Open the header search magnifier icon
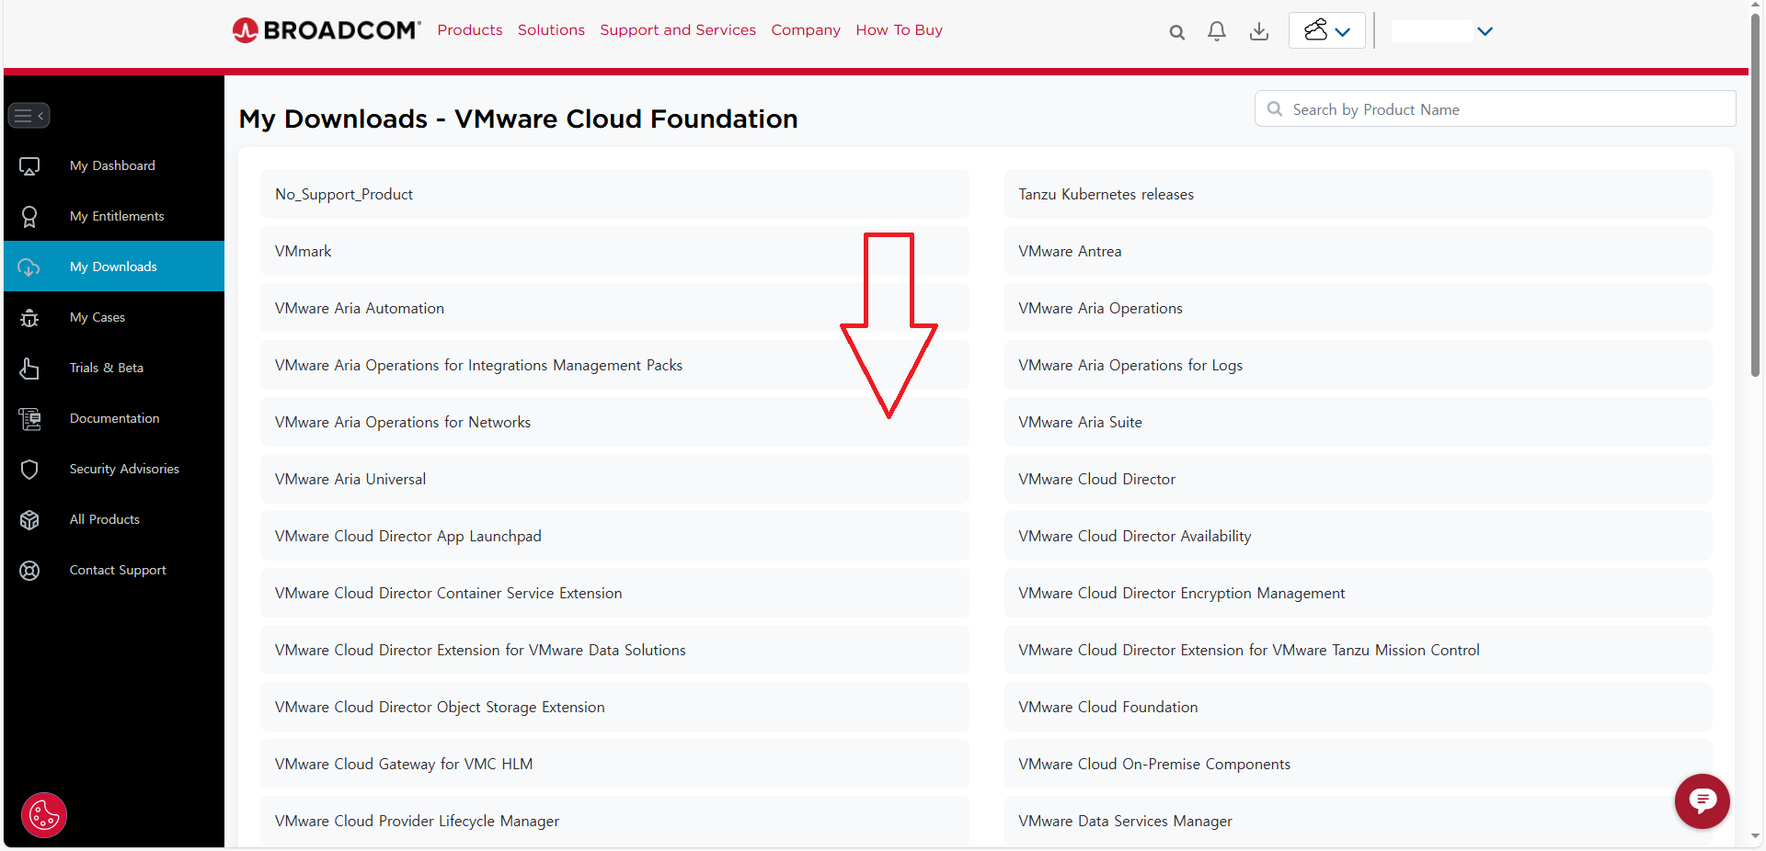 coord(1176,32)
